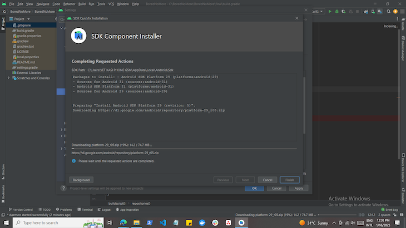The width and height of the screenshot is (406, 228).
Task: Click the Search Everywhere magnifier icon
Action: point(388,12)
